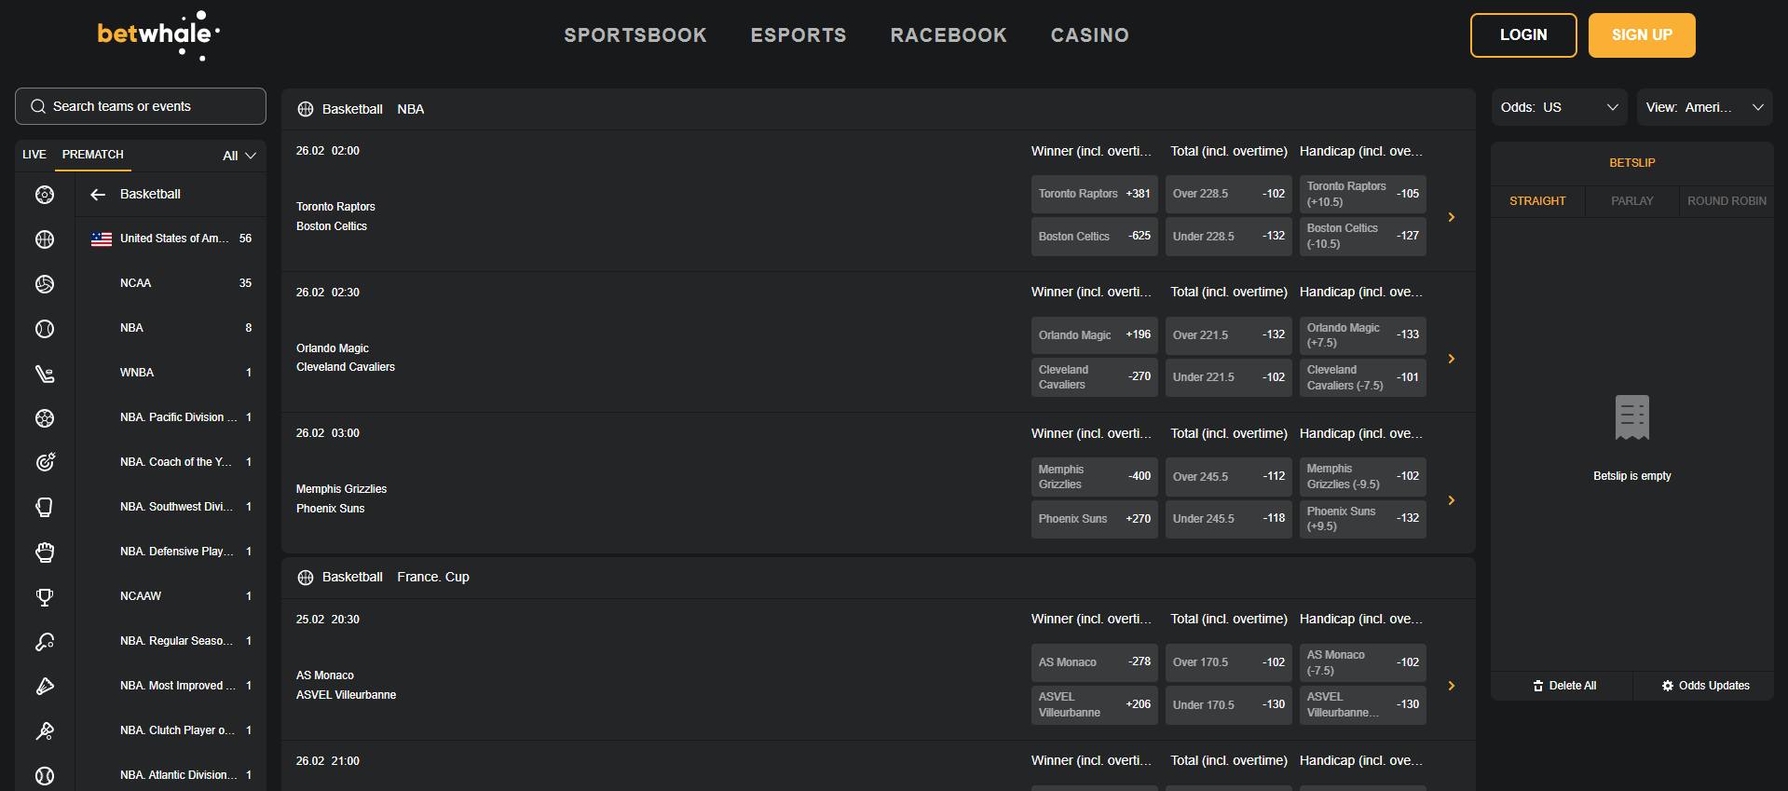Open the WNBA league
1788x791 pixels.
(x=171, y=373)
